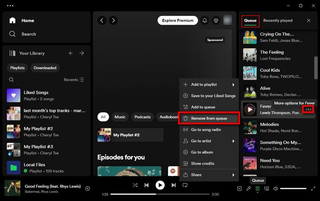
Task: Toggle Queue button in player bar
Action: coord(258,189)
